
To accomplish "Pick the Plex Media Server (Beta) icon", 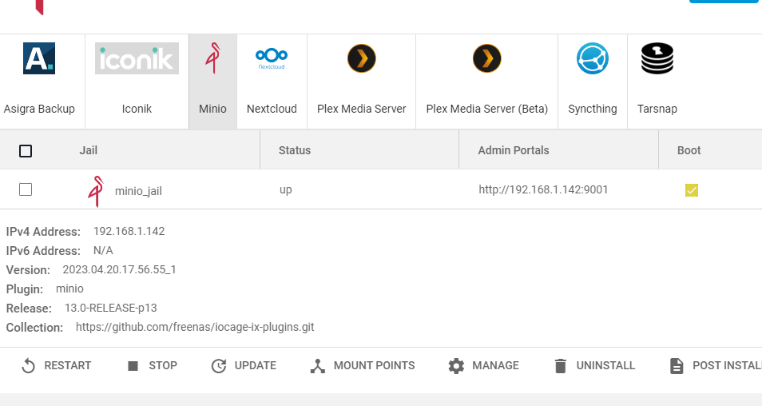I will pyautogui.click(x=487, y=58).
